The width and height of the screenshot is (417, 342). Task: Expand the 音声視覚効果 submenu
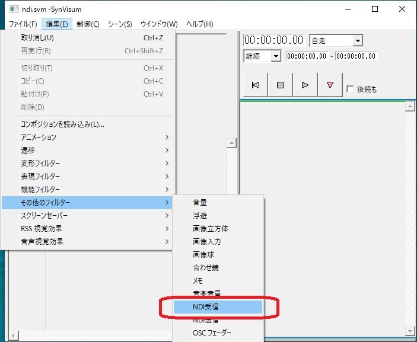[88, 242]
